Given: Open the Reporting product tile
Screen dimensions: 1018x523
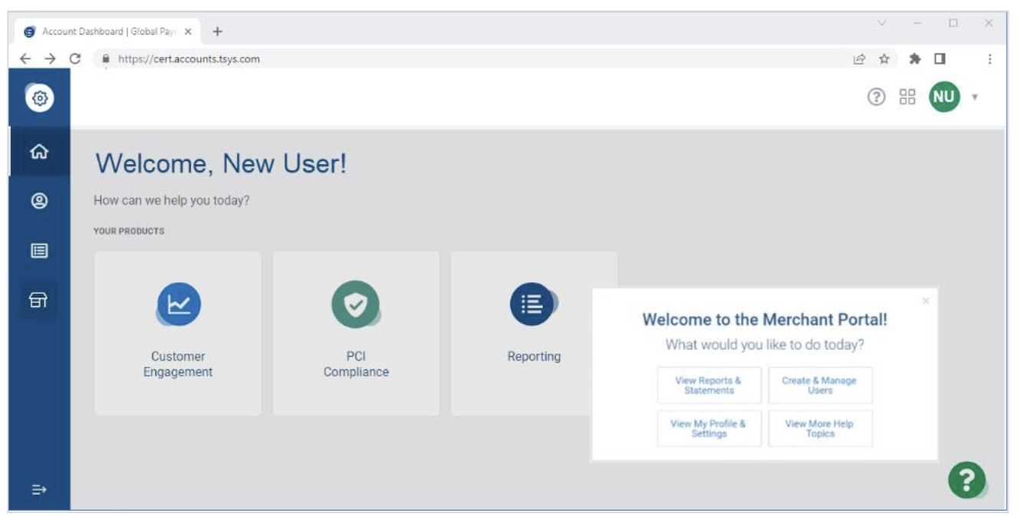Looking at the screenshot, I should click(x=534, y=334).
